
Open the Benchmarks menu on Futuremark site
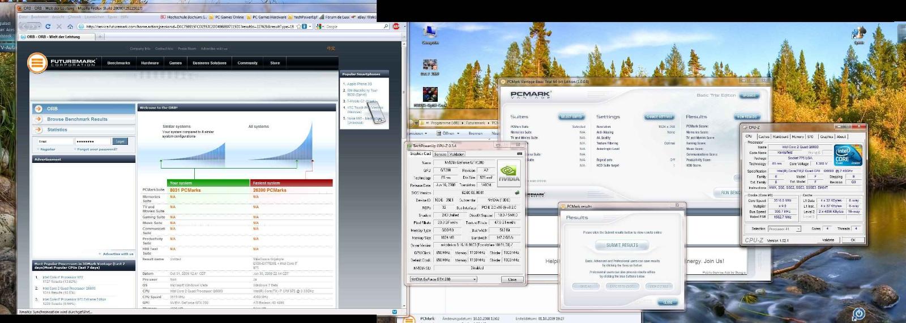118,63
